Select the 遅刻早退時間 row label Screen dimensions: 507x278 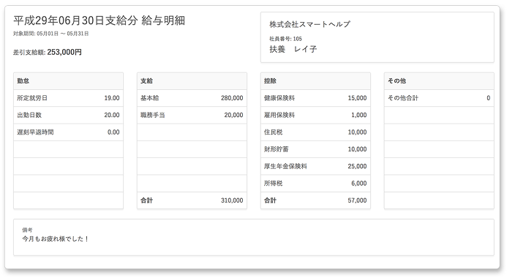coord(36,132)
